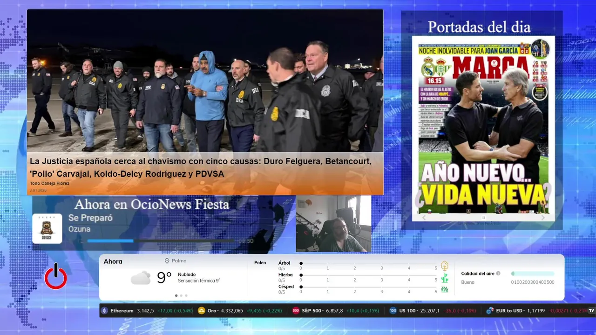Image resolution: width=596 pixels, height=335 pixels.
Task: Click author name Tono Calleja Flórez
Action: coord(49,183)
